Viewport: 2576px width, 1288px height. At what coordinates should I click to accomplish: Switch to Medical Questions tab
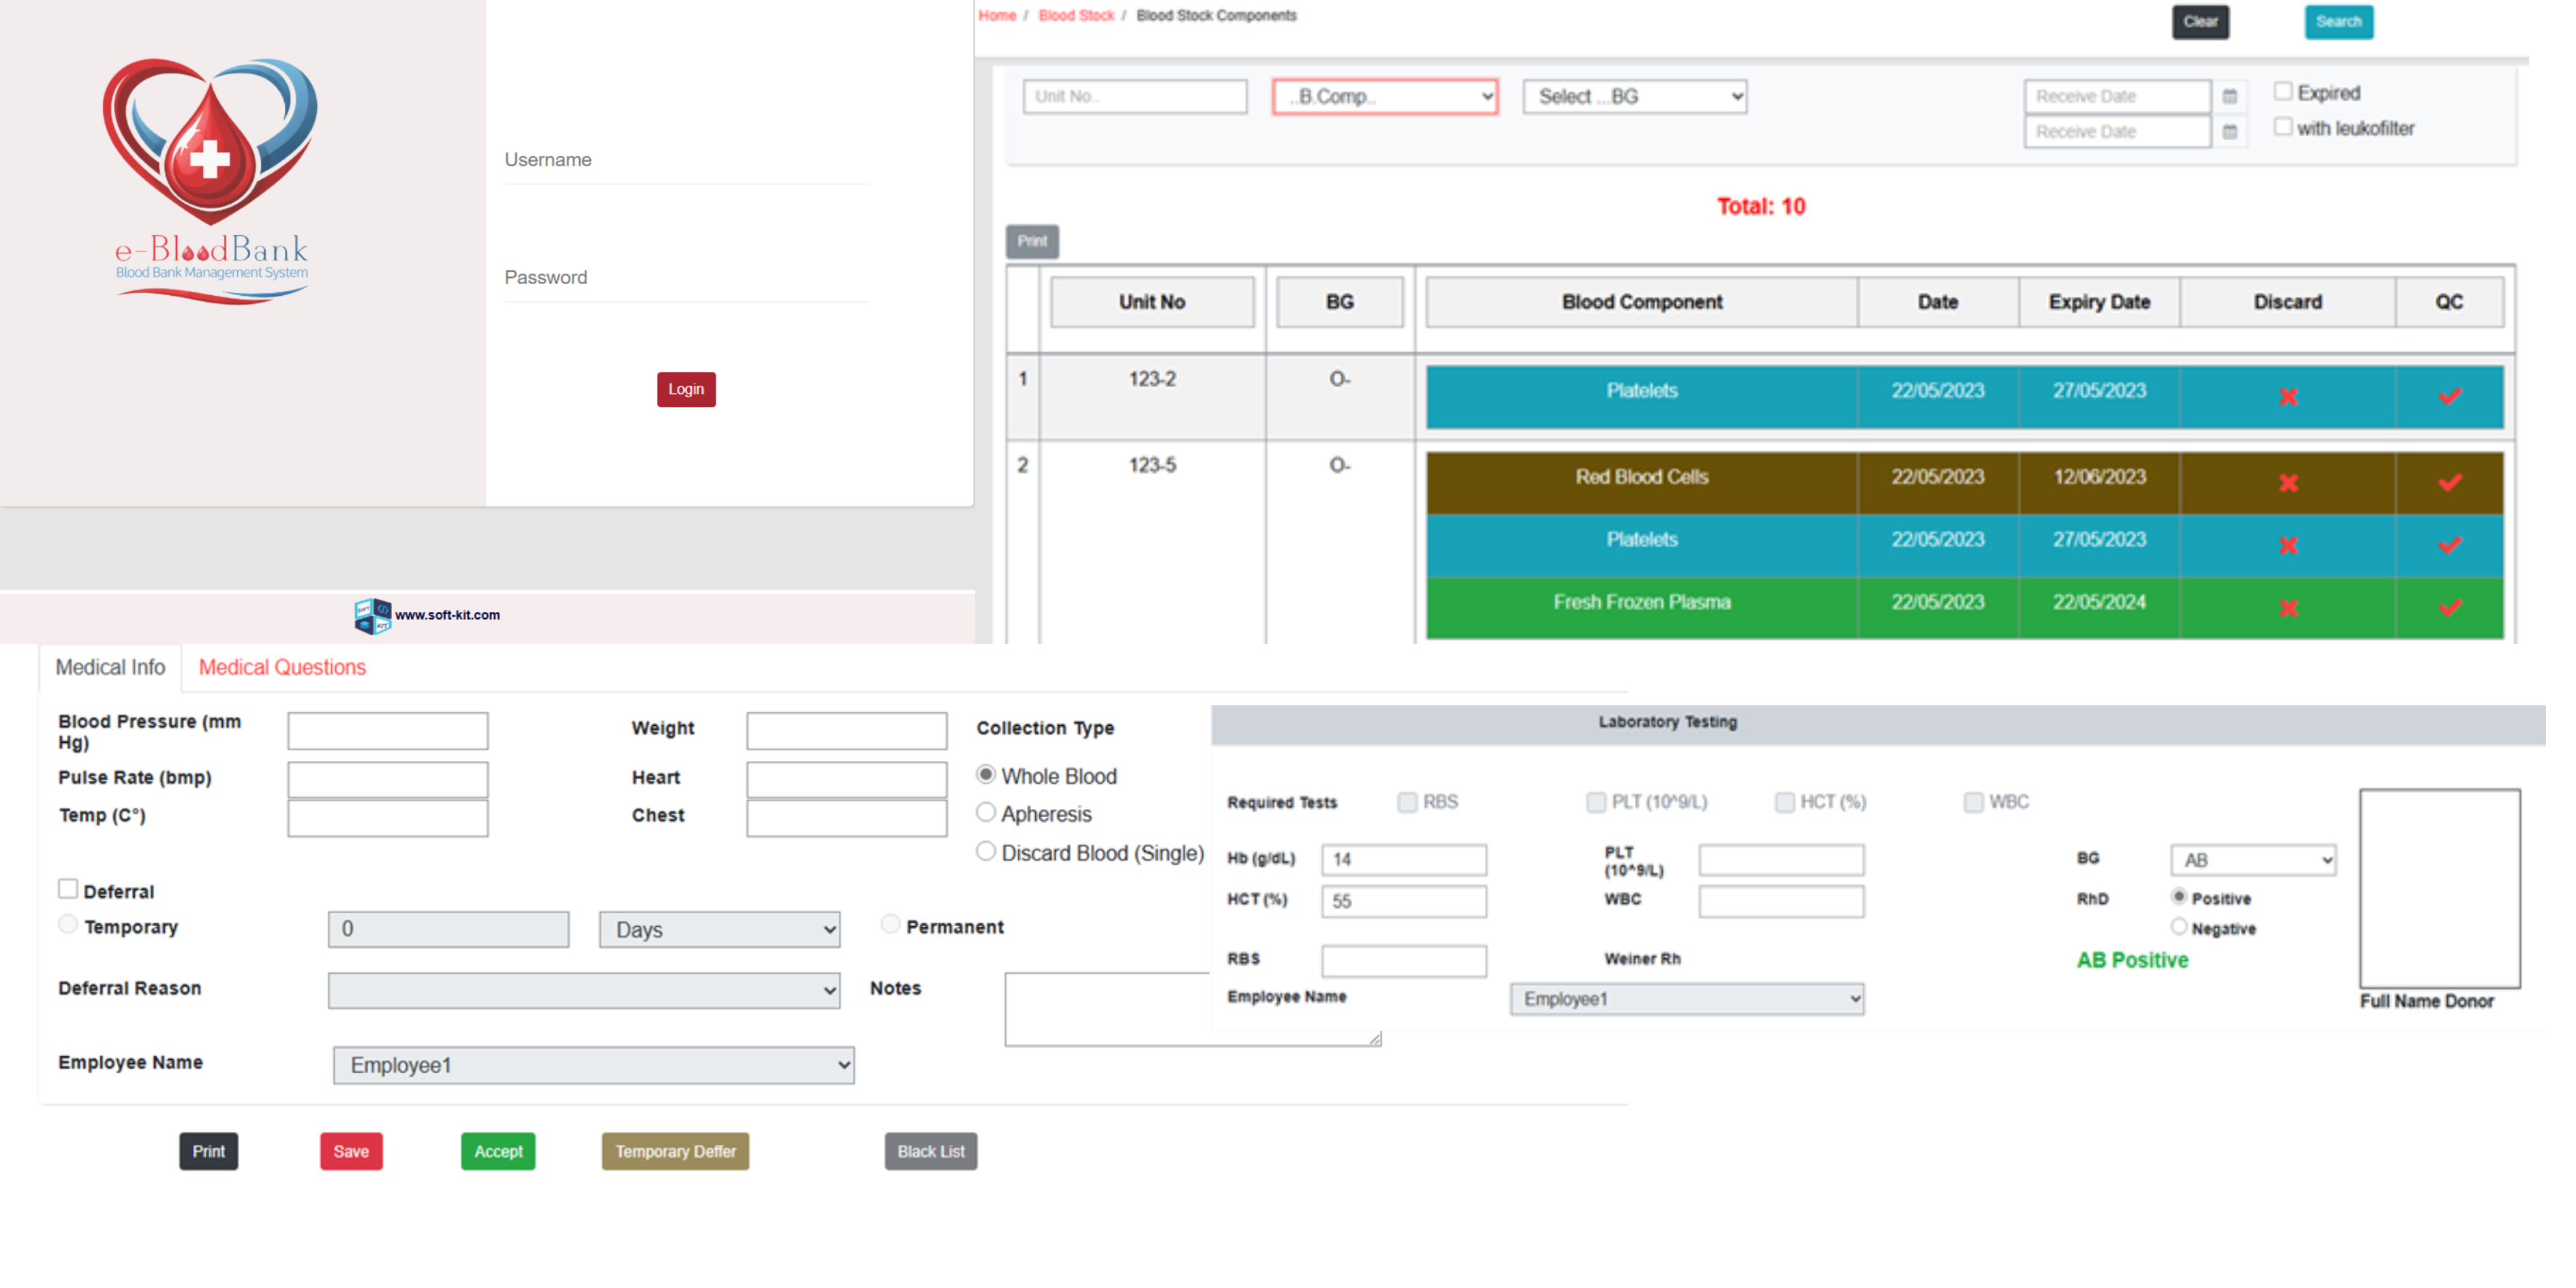282,667
